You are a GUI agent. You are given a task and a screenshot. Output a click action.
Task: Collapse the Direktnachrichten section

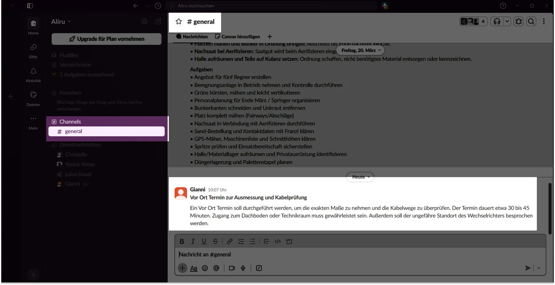coord(80,145)
